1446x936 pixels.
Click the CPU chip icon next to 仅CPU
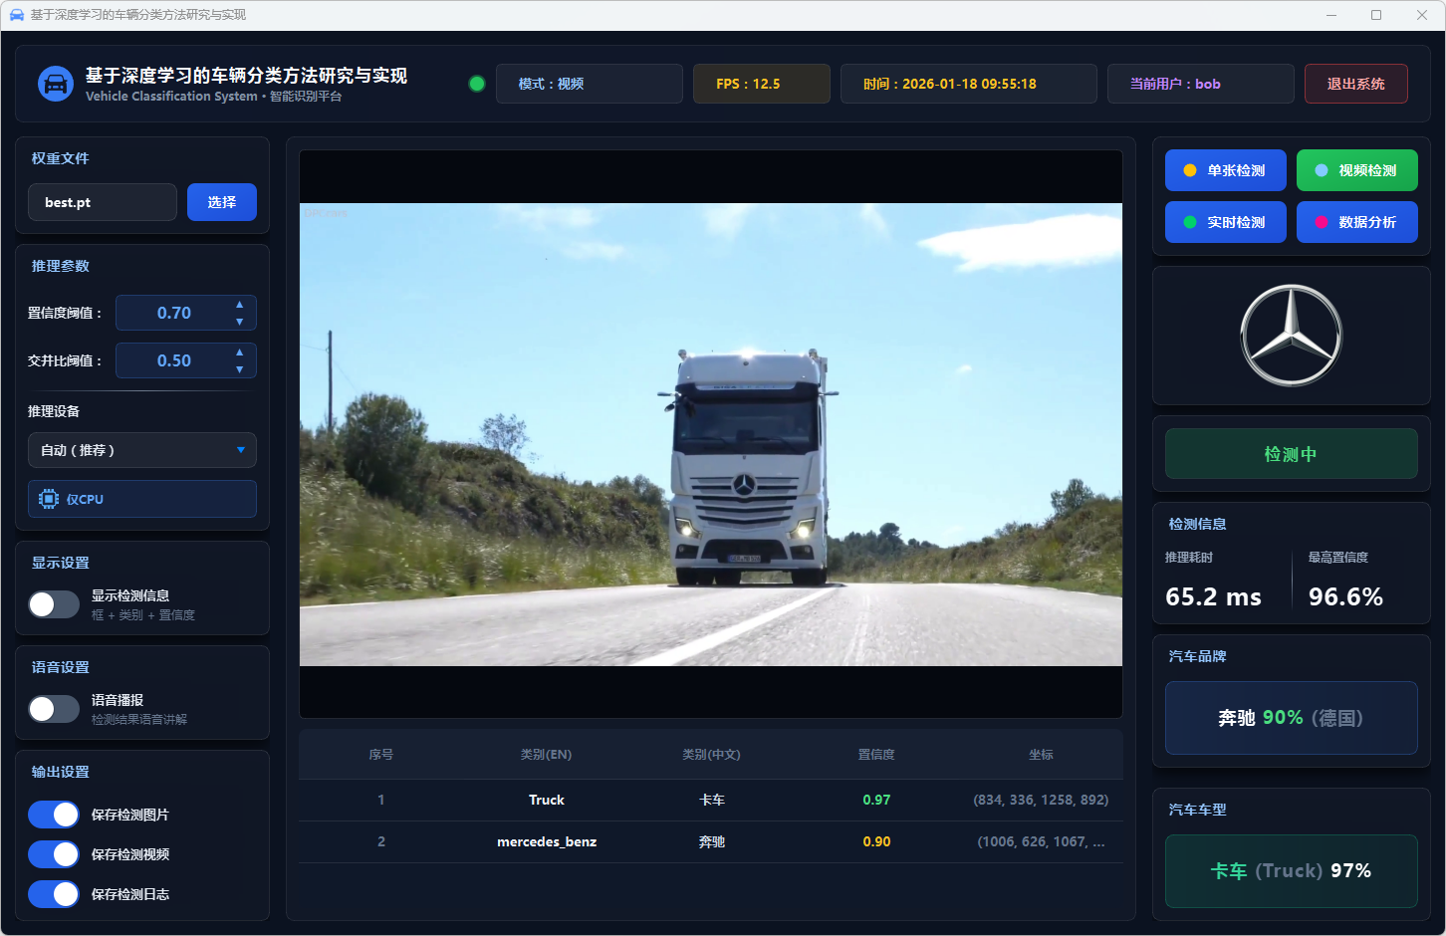coord(49,499)
